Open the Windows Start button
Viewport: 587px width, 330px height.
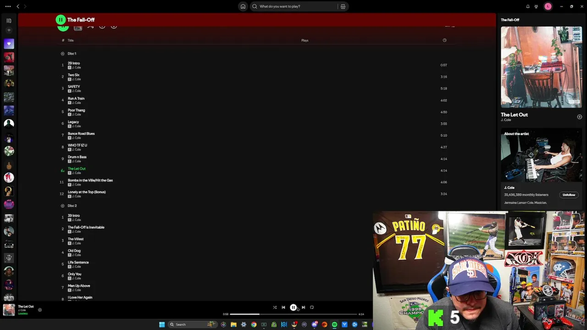coord(162,324)
